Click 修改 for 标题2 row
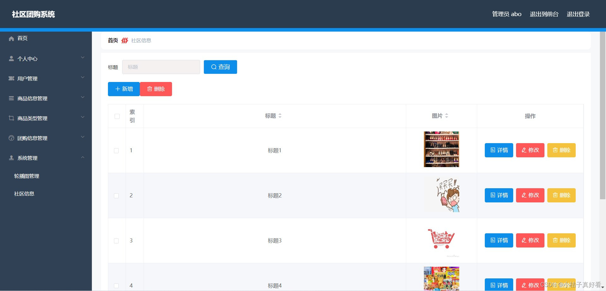 pos(530,195)
